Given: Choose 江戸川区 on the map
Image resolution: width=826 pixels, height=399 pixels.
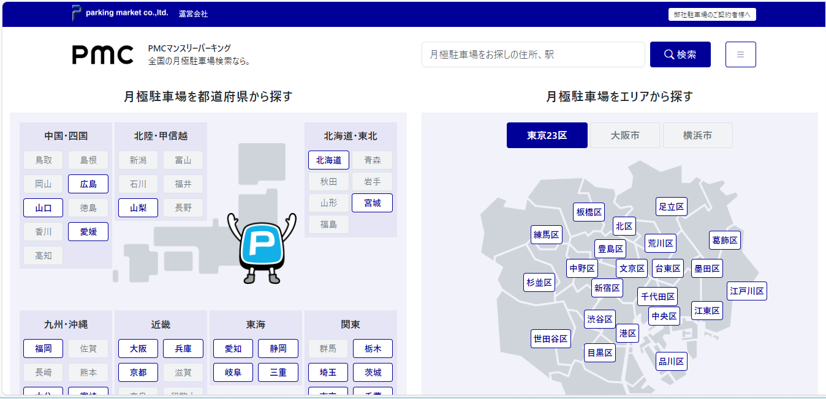Looking at the screenshot, I should pos(747,291).
